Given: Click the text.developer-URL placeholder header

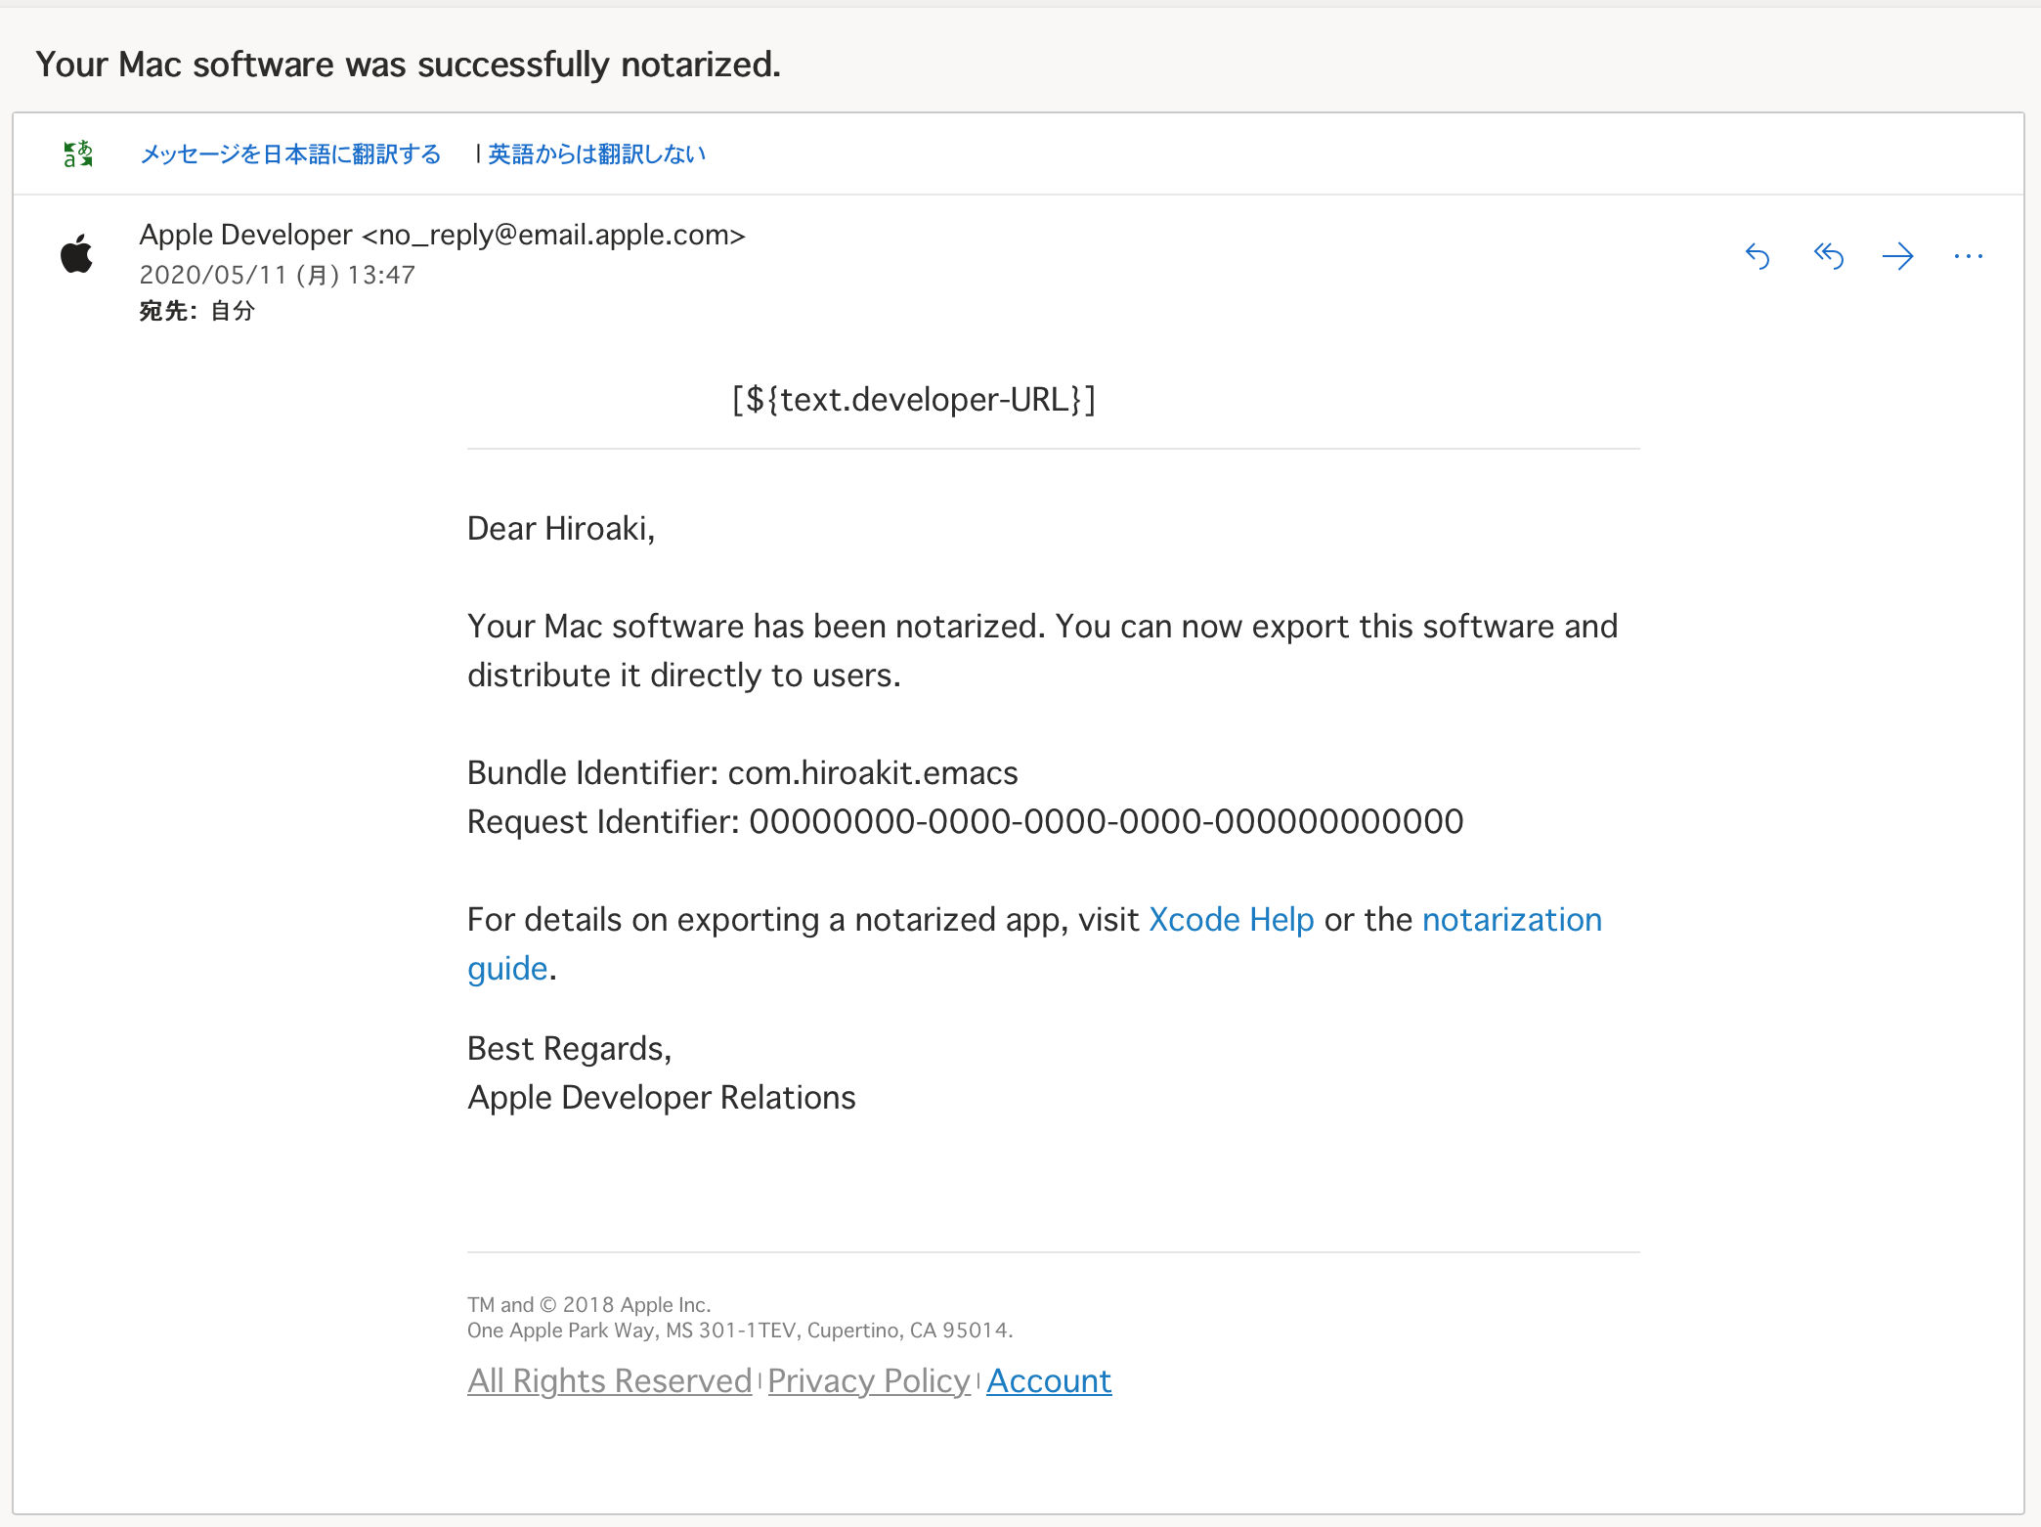Looking at the screenshot, I should click(914, 400).
